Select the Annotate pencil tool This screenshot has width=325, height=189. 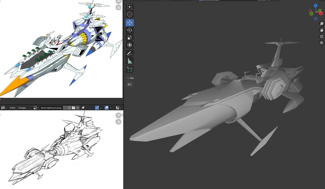130,54
